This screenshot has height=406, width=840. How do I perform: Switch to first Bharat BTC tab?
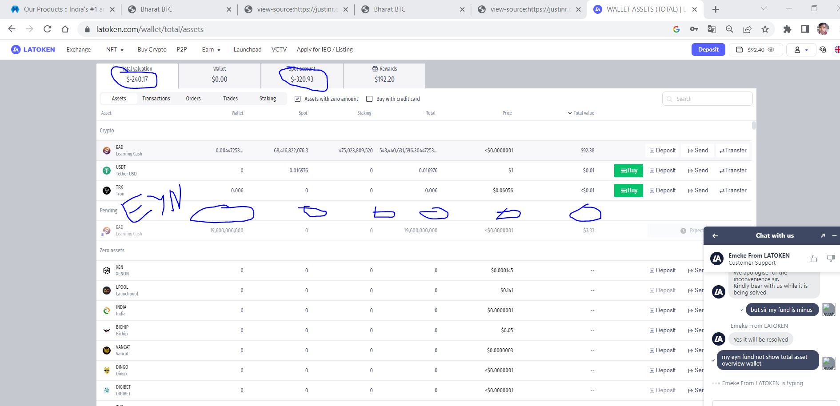179,9
